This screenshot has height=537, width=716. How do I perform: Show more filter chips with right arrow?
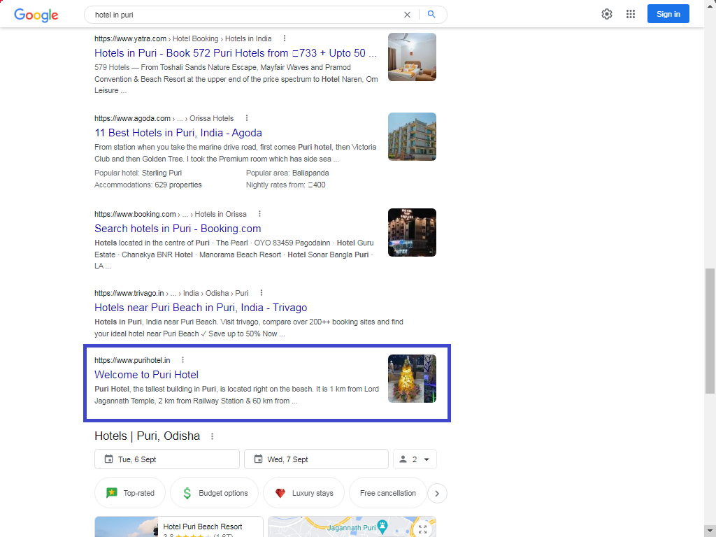(437, 494)
